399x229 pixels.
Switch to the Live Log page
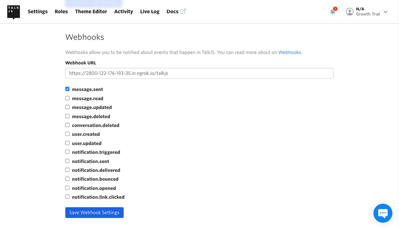[150, 12]
